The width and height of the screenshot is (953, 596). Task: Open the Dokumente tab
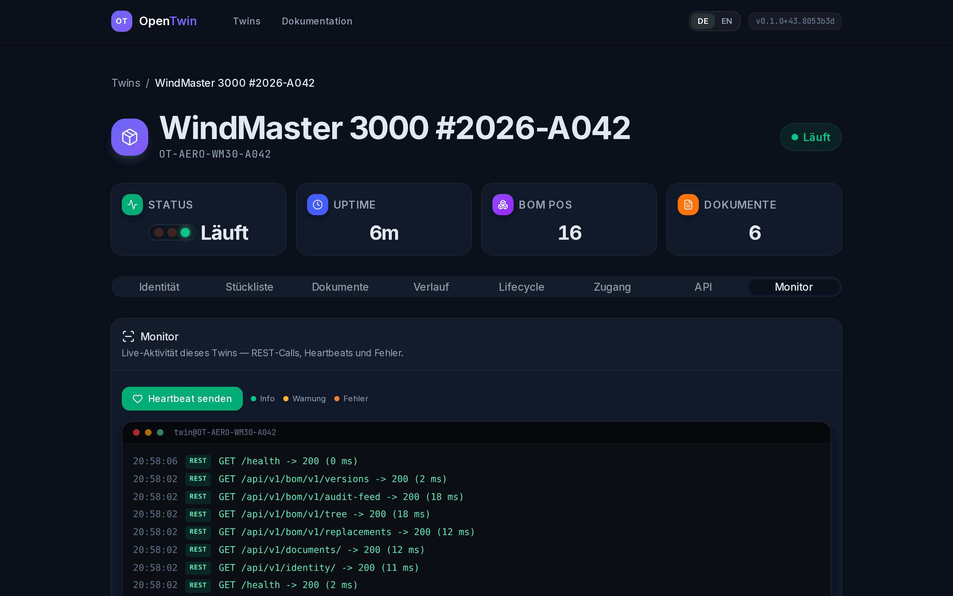(340, 286)
